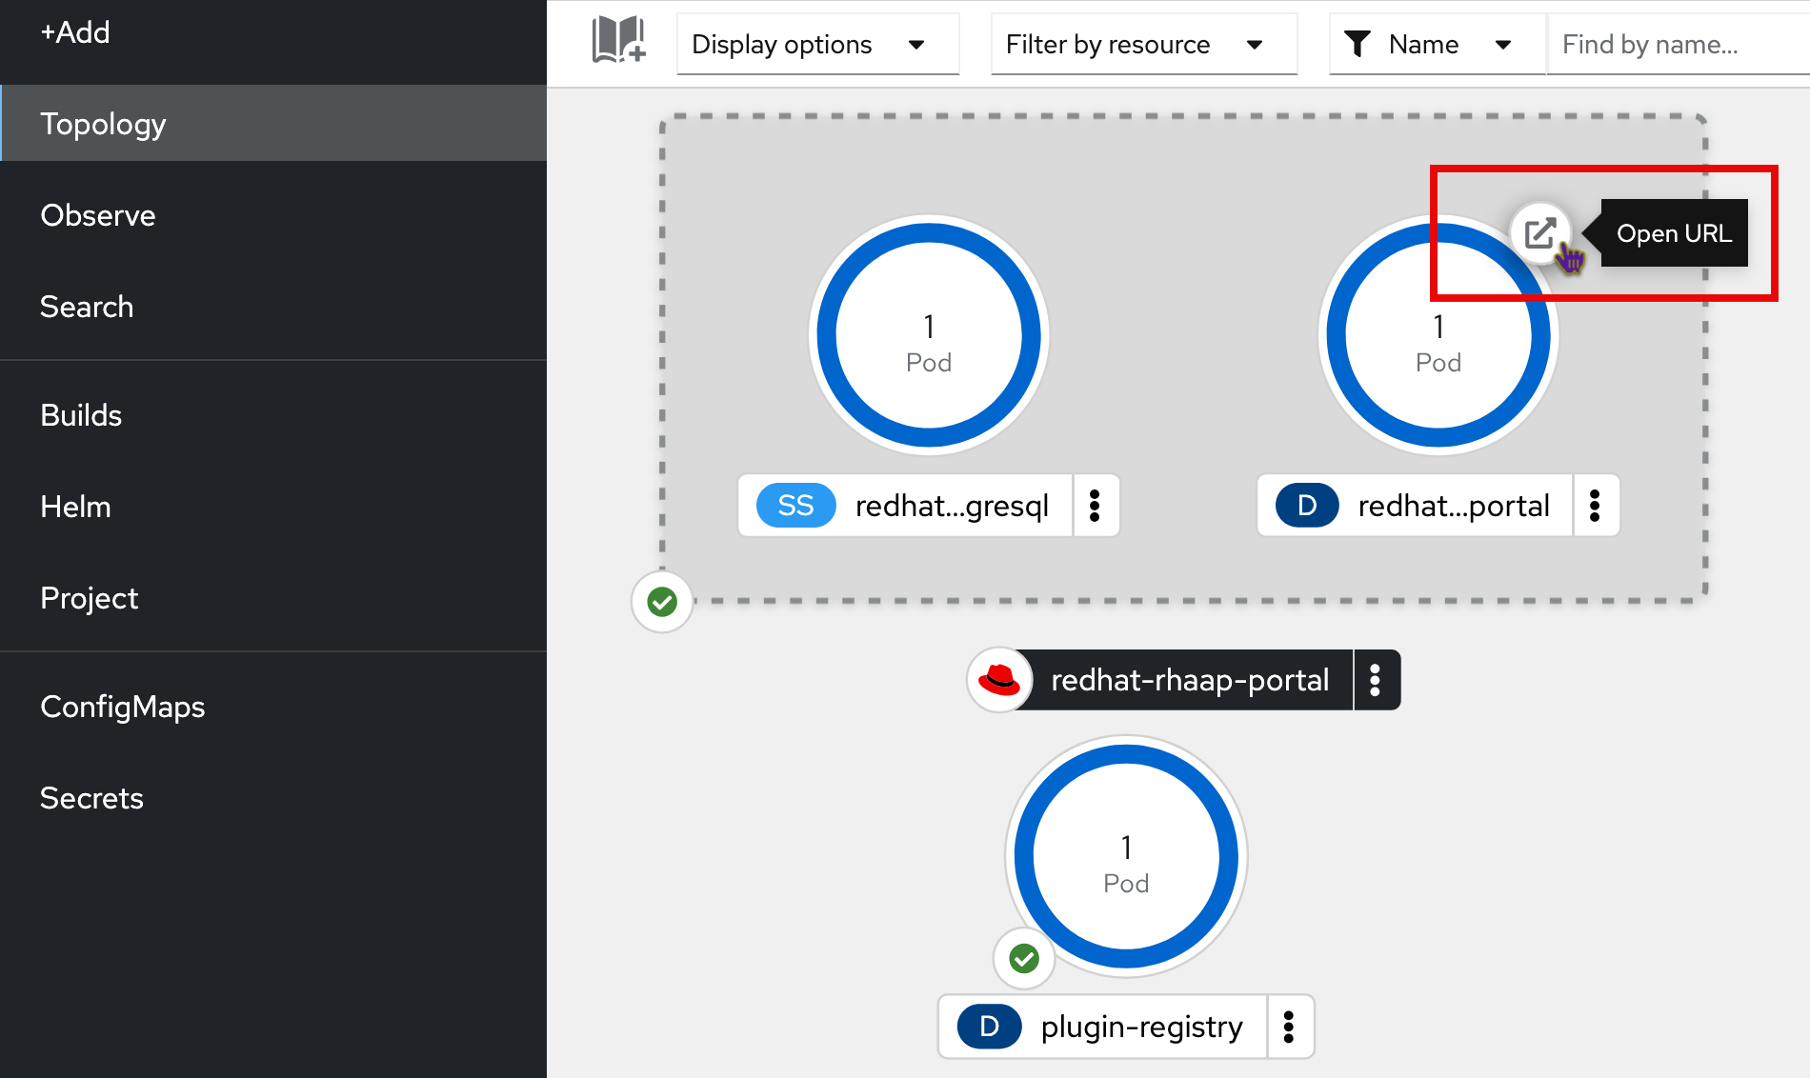This screenshot has height=1078, width=1810.
Task: Select the Secrets sidebar entry
Action: click(x=91, y=797)
